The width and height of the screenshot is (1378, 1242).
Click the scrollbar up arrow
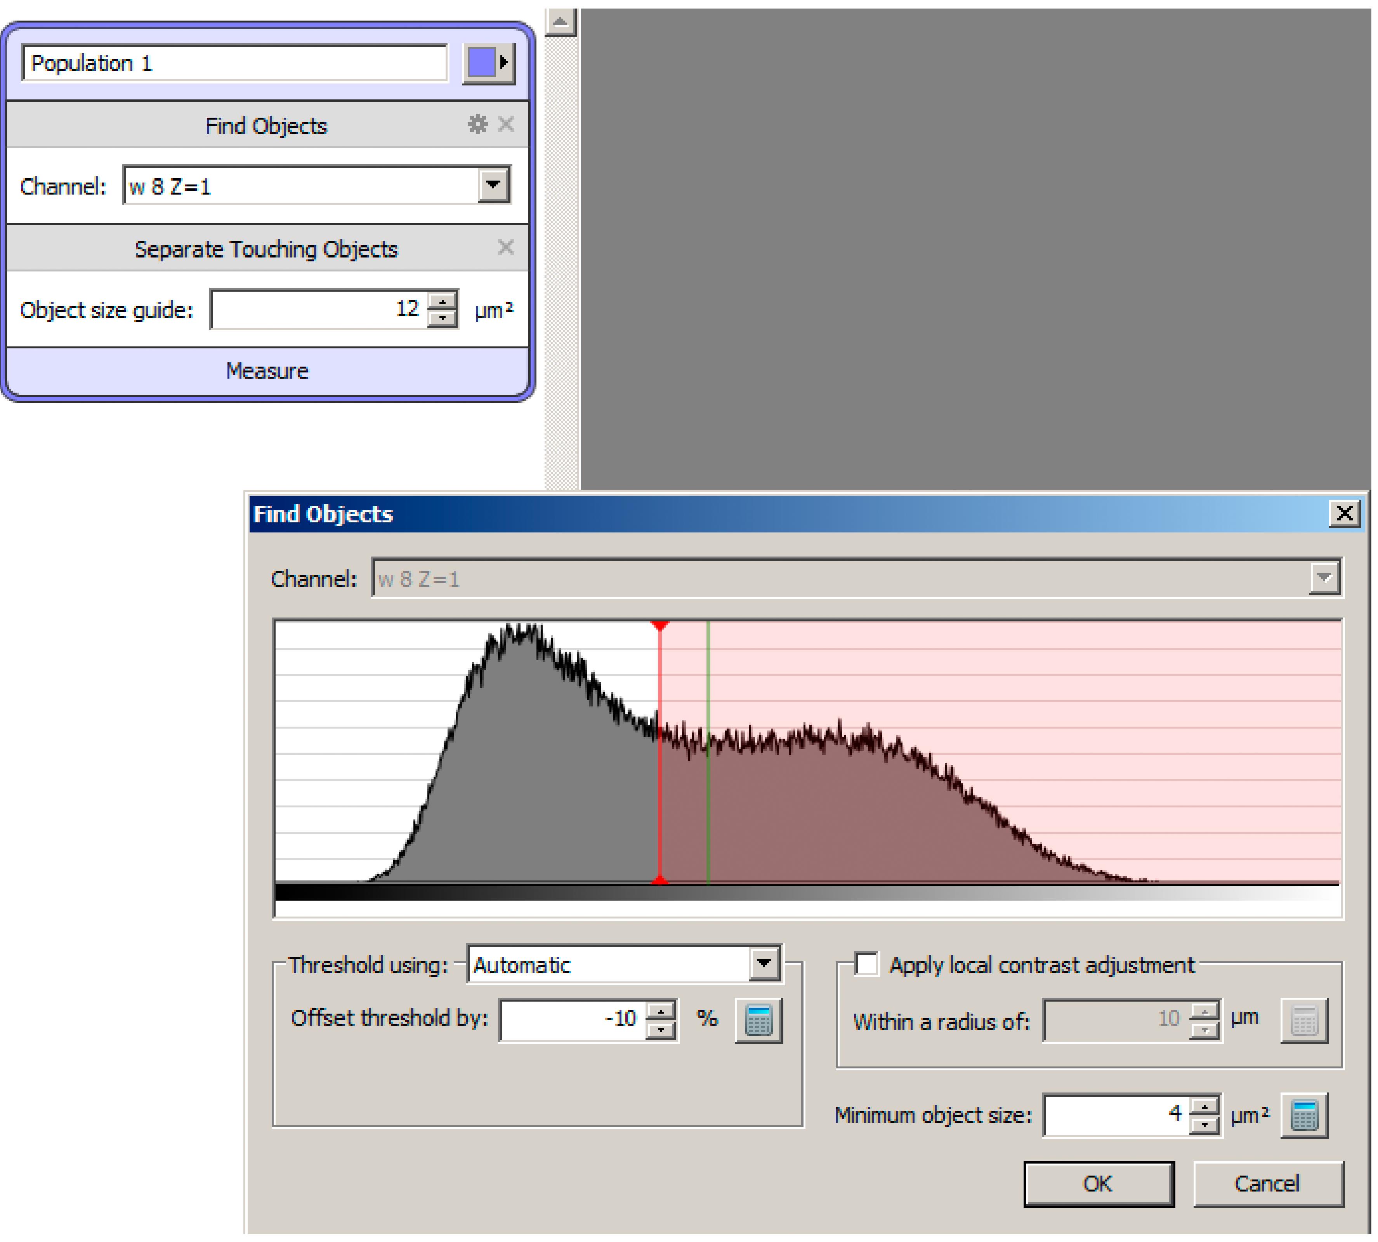coord(560,22)
